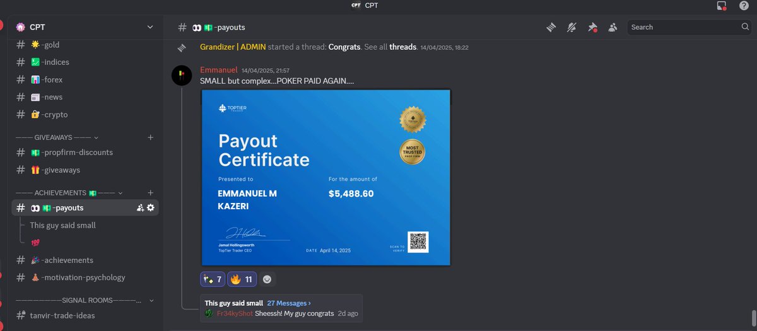The image size is (757, 331).
Task: Open the news channel
Action: click(x=85, y=97)
